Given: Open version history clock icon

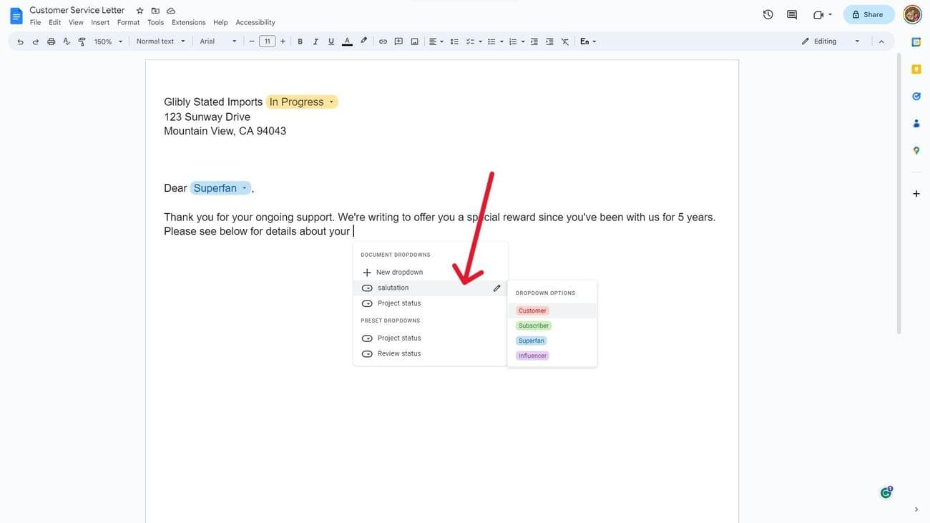Looking at the screenshot, I should (x=768, y=14).
